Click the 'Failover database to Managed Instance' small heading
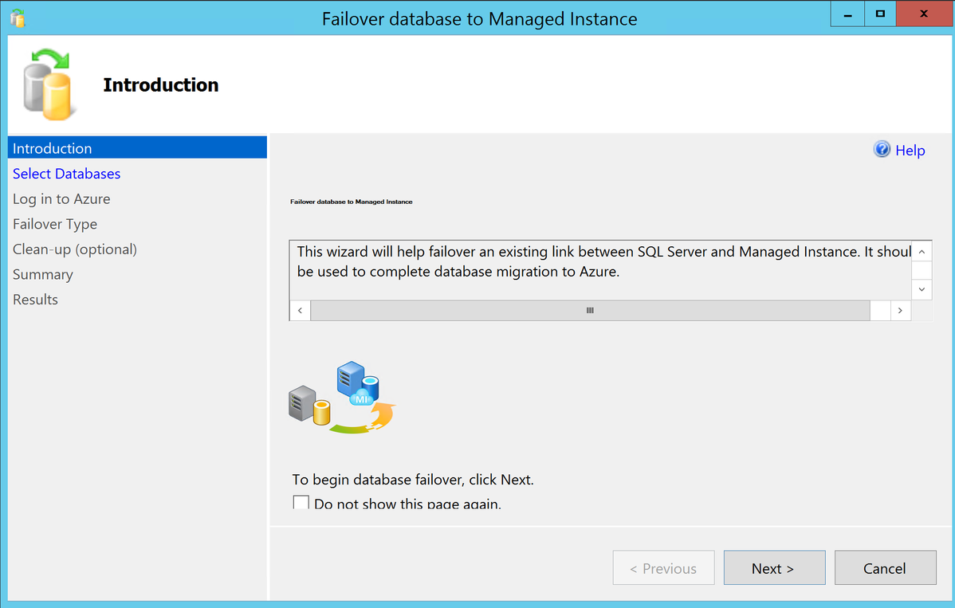955x608 pixels. coord(352,202)
